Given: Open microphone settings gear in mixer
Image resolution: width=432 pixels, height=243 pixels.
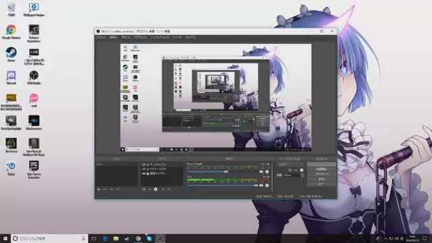Looking at the screenshot, I should 267,186.
